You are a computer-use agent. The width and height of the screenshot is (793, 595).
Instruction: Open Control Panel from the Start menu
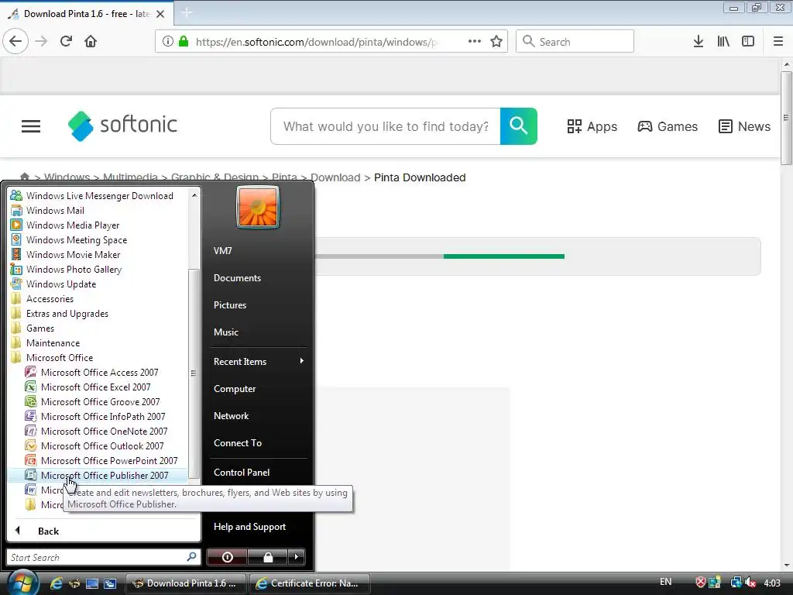coord(242,472)
